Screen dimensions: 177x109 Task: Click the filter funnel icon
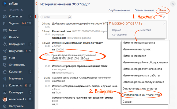coord(164,17)
